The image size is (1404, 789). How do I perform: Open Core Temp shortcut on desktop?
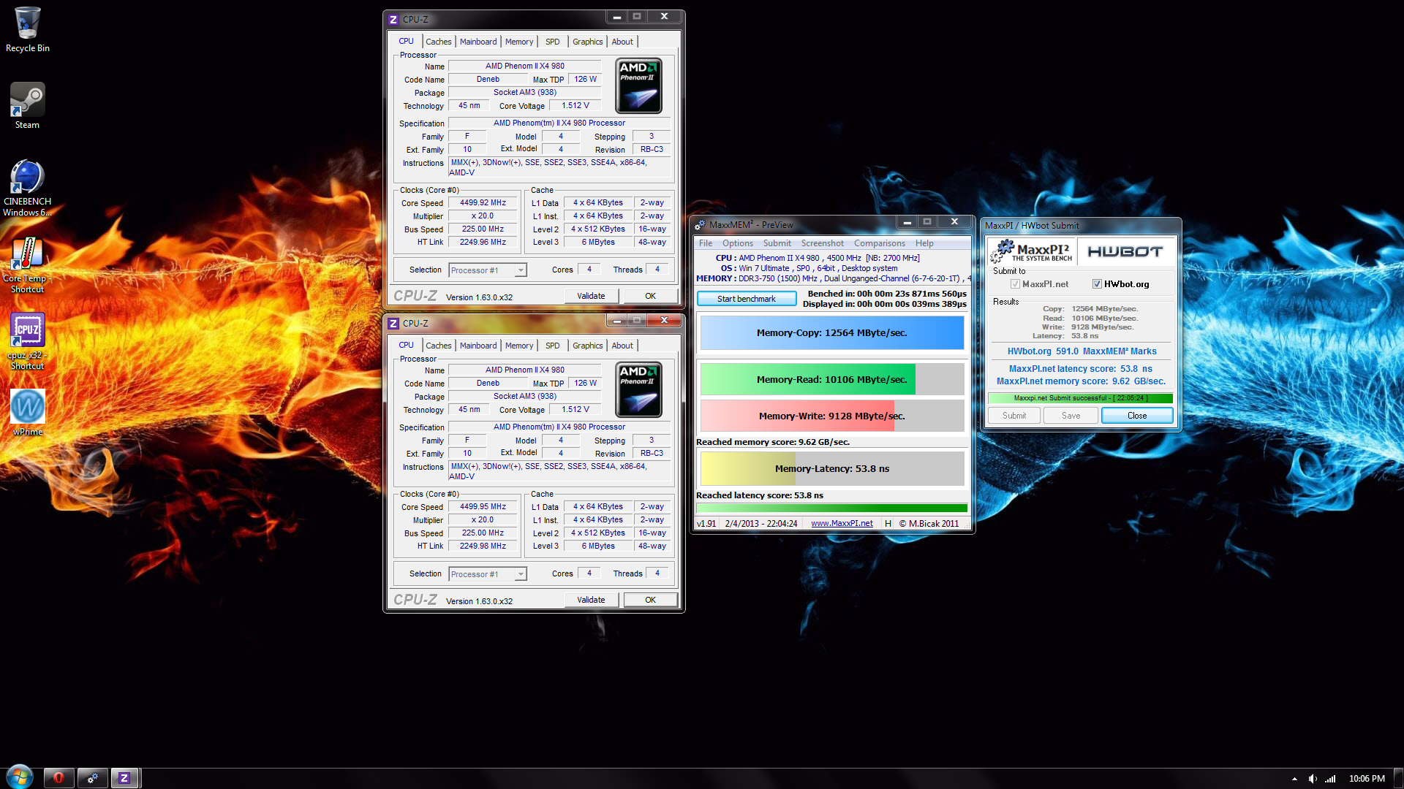tap(28, 264)
